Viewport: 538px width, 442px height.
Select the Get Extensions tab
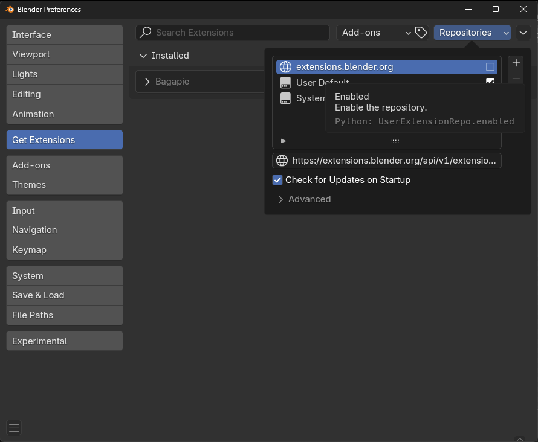(65, 140)
